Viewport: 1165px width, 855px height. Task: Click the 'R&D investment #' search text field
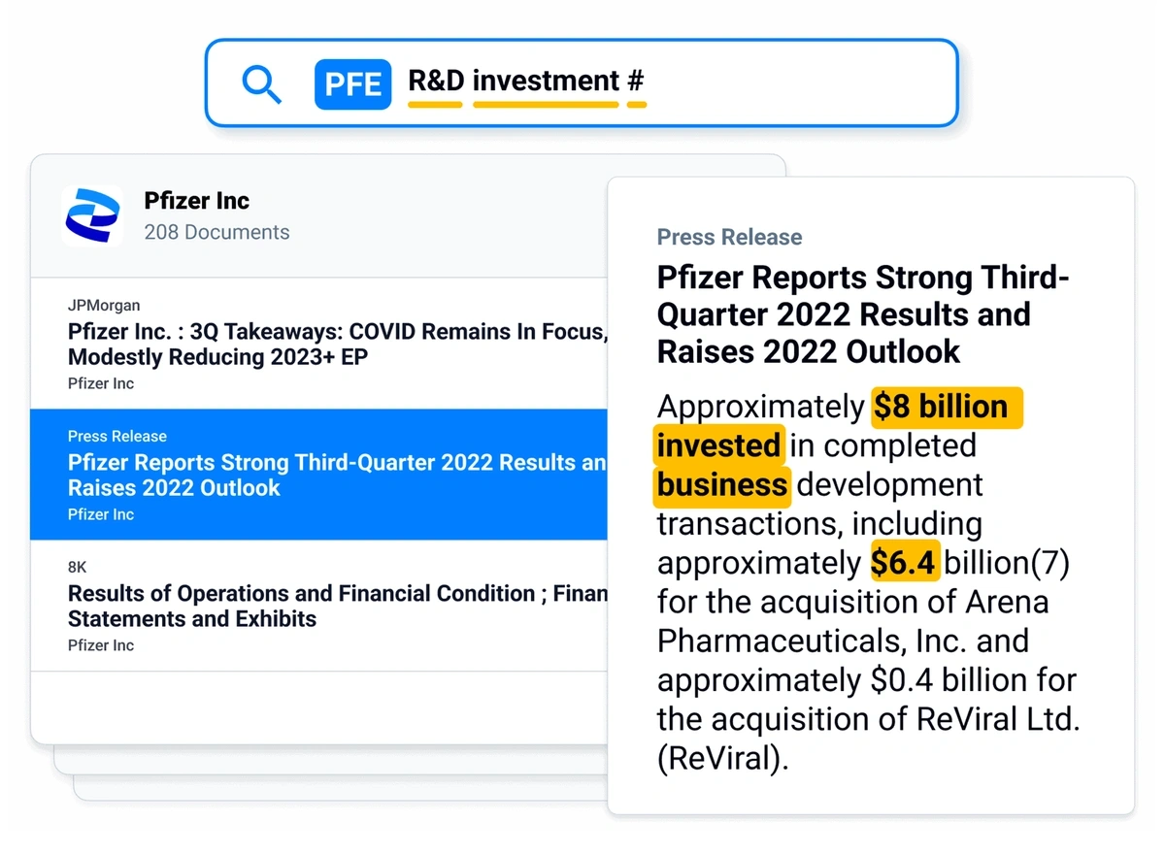tap(581, 83)
